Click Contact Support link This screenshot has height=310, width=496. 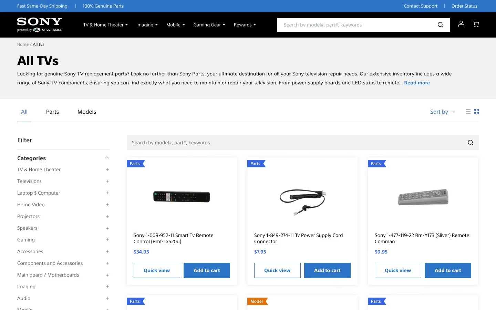(421, 6)
